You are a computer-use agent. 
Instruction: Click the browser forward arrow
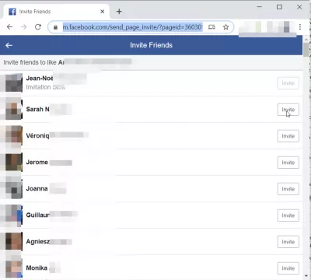click(24, 27)
